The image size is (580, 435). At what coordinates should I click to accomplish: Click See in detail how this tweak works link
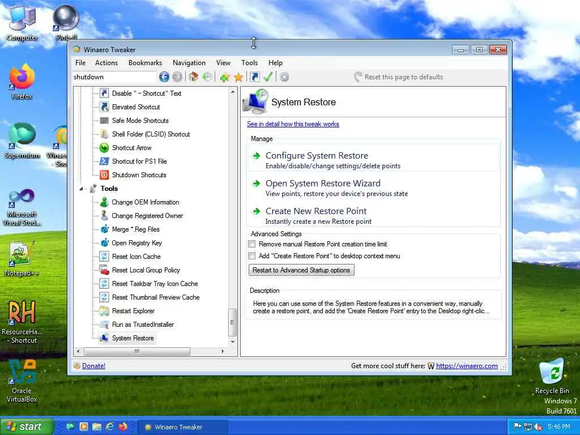point(293,124)
